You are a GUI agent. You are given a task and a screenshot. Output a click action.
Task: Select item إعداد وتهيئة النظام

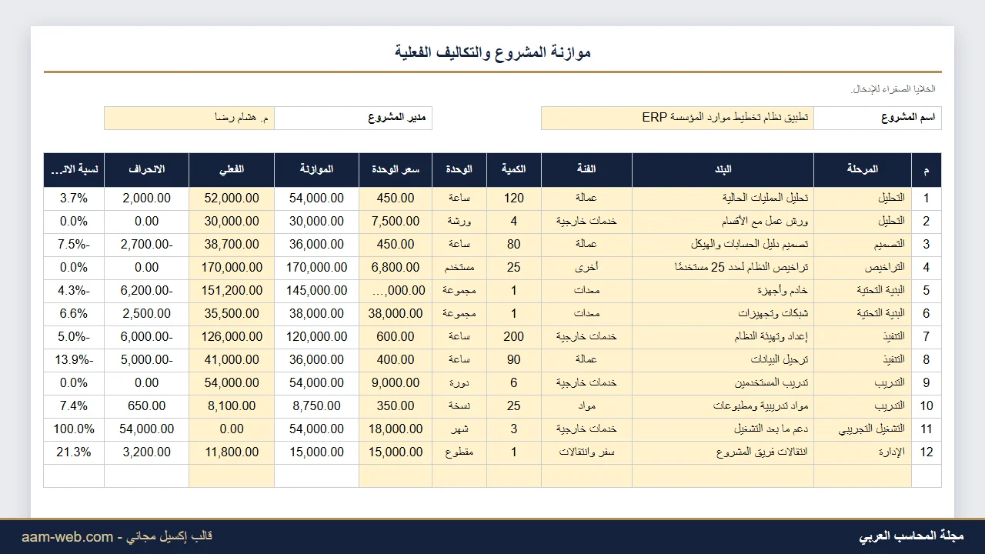[723, 337]
